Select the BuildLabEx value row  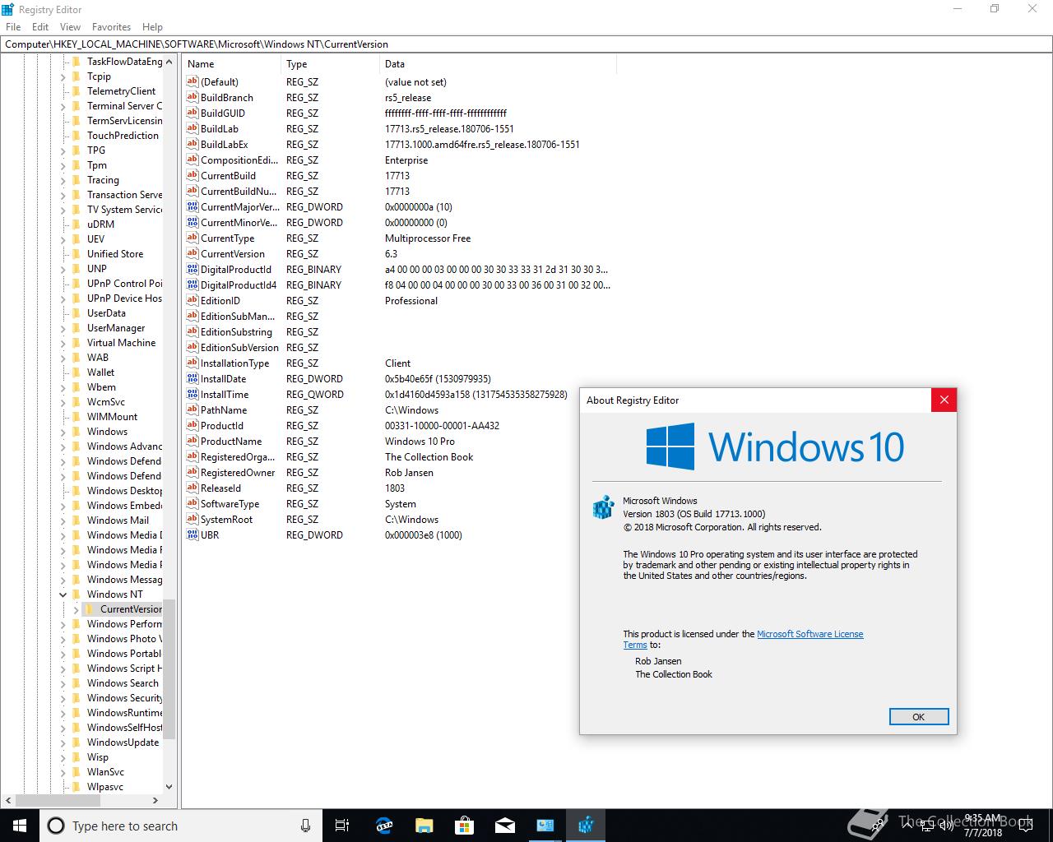pos(399,144)
